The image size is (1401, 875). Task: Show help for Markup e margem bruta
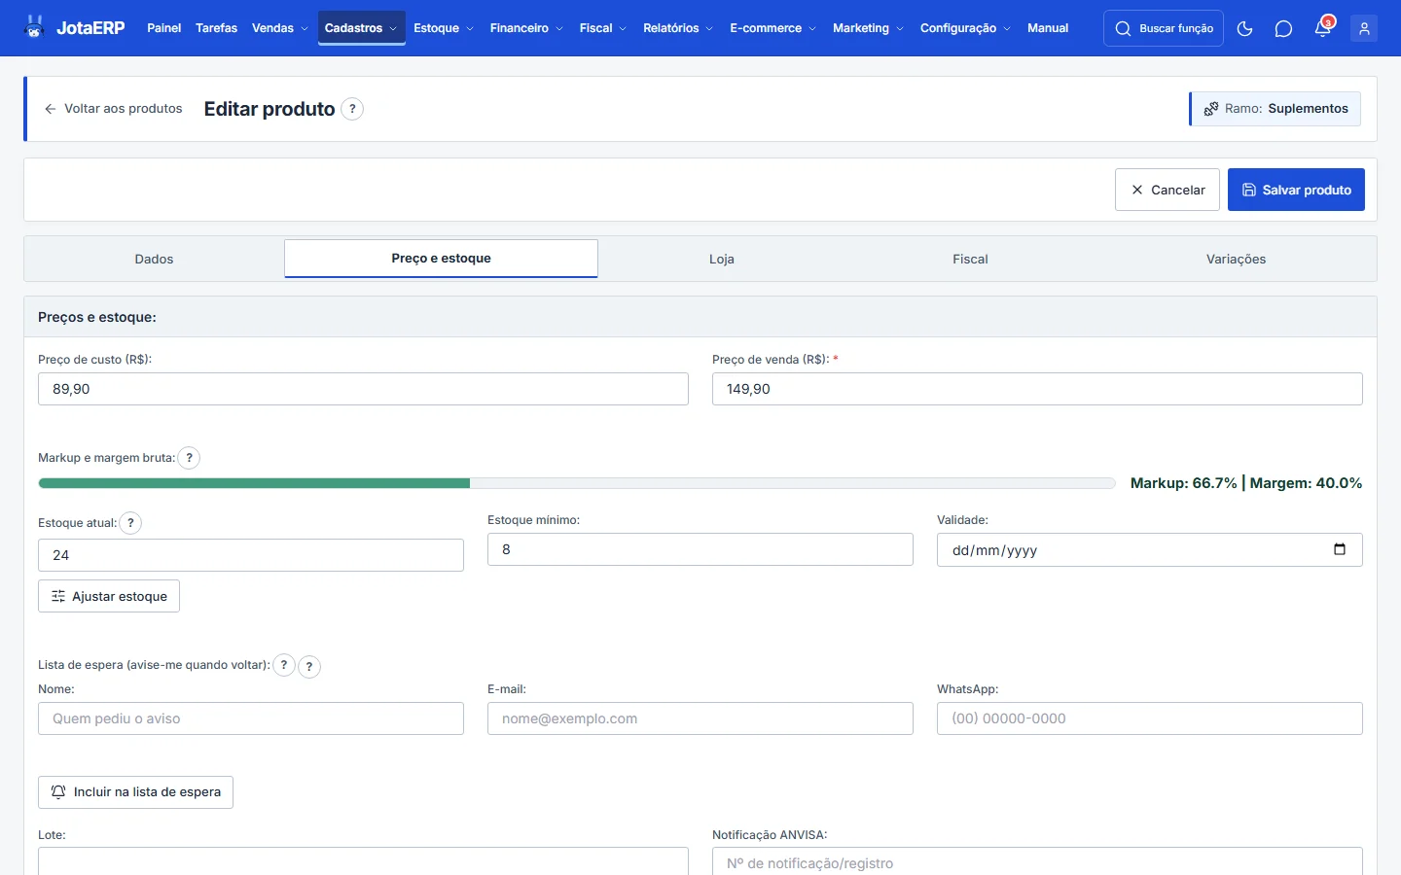[x=189, y=458]
